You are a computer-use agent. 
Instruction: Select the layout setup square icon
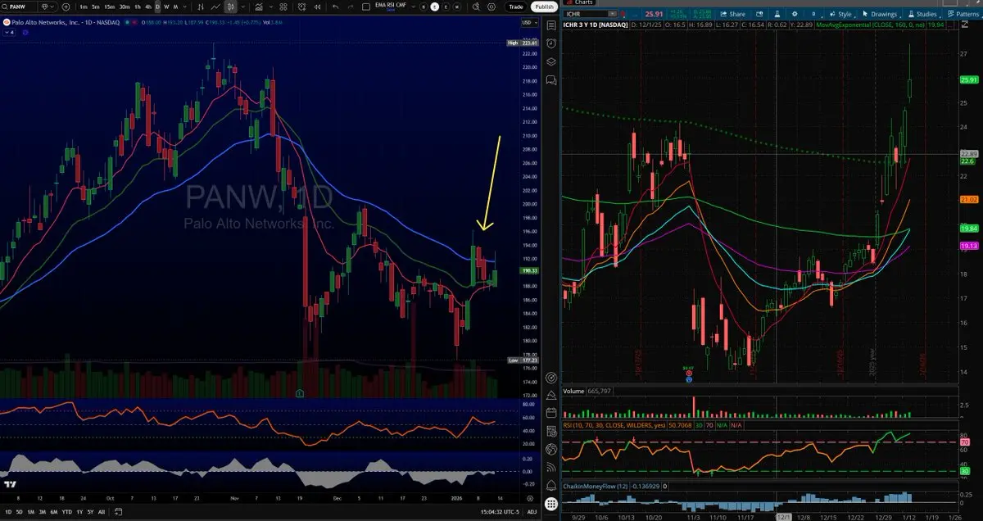366,7
